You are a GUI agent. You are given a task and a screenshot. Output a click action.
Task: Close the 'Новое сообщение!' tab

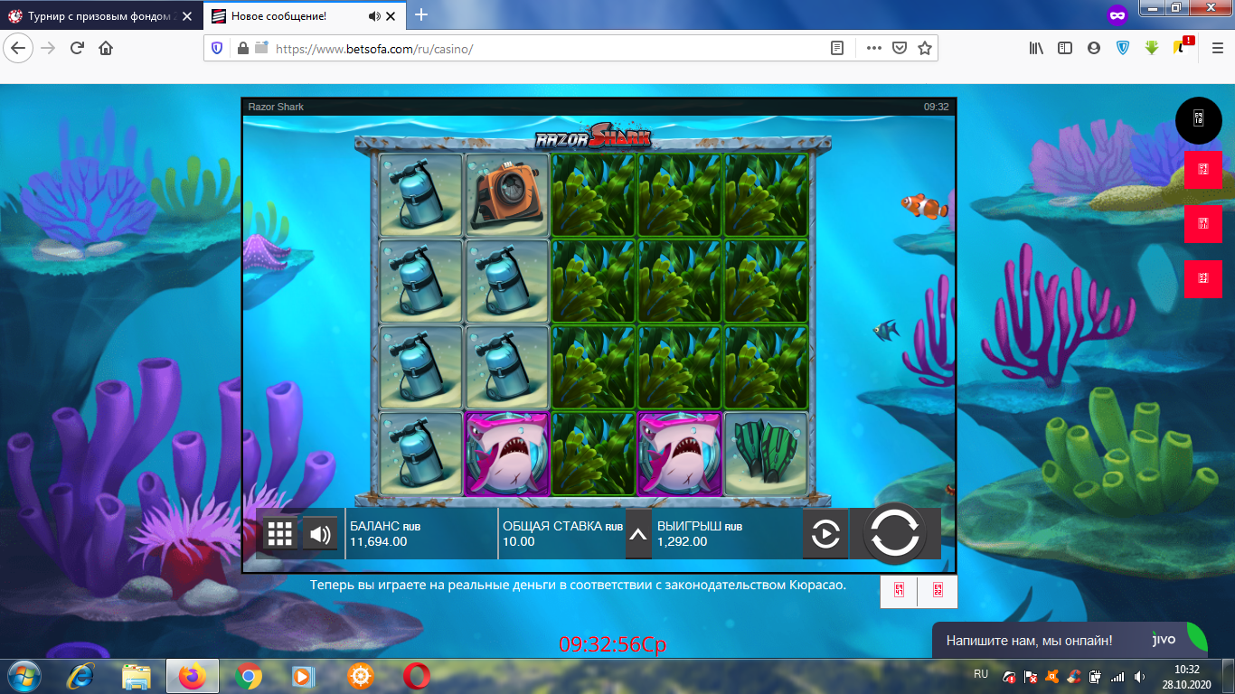tap(391, 16)
